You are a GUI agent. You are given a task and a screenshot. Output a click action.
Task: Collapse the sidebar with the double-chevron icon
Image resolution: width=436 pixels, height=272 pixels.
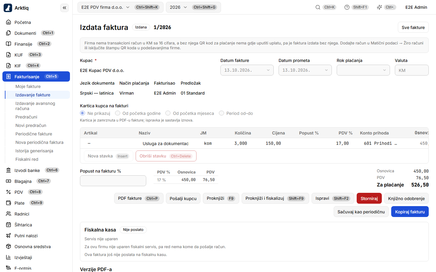[64, 8]
